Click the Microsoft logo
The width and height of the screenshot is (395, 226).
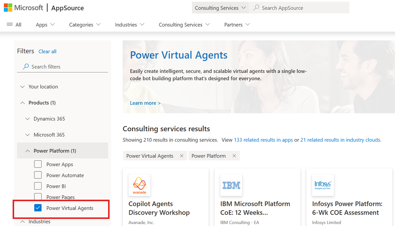[23, 8]
